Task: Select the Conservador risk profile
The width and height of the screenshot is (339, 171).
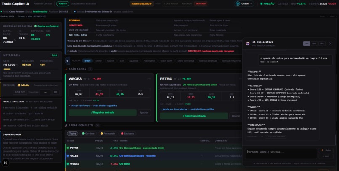Action: click(171, 4)
